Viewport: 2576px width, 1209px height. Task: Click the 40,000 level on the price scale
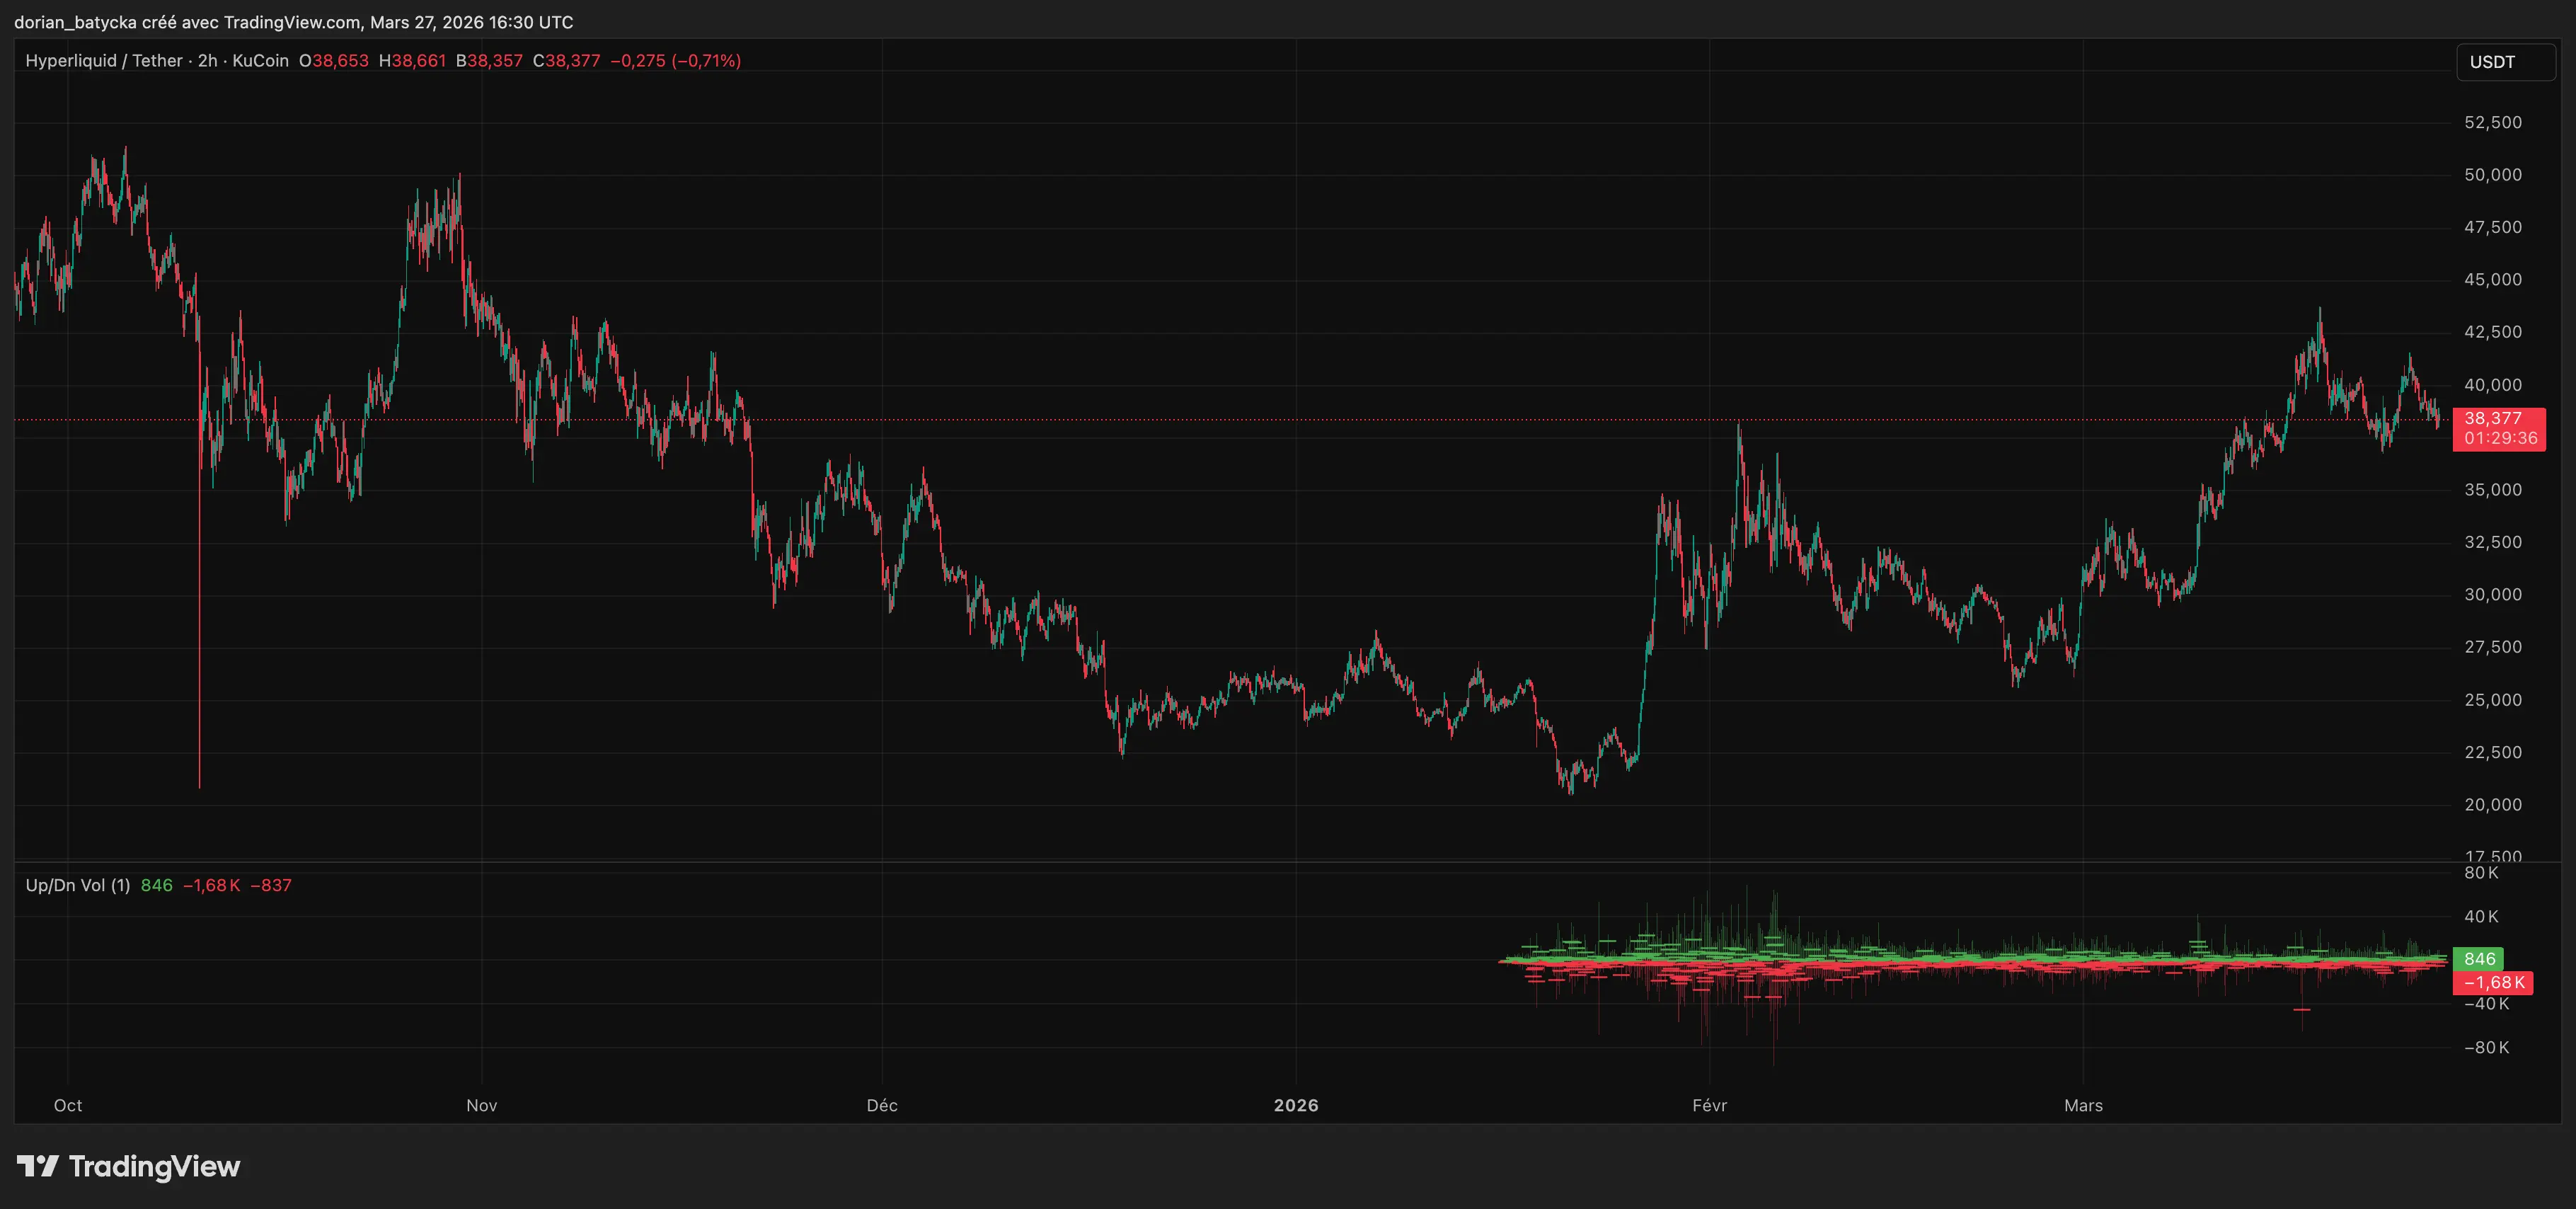pyautogui.click(x=2493, y=384)
